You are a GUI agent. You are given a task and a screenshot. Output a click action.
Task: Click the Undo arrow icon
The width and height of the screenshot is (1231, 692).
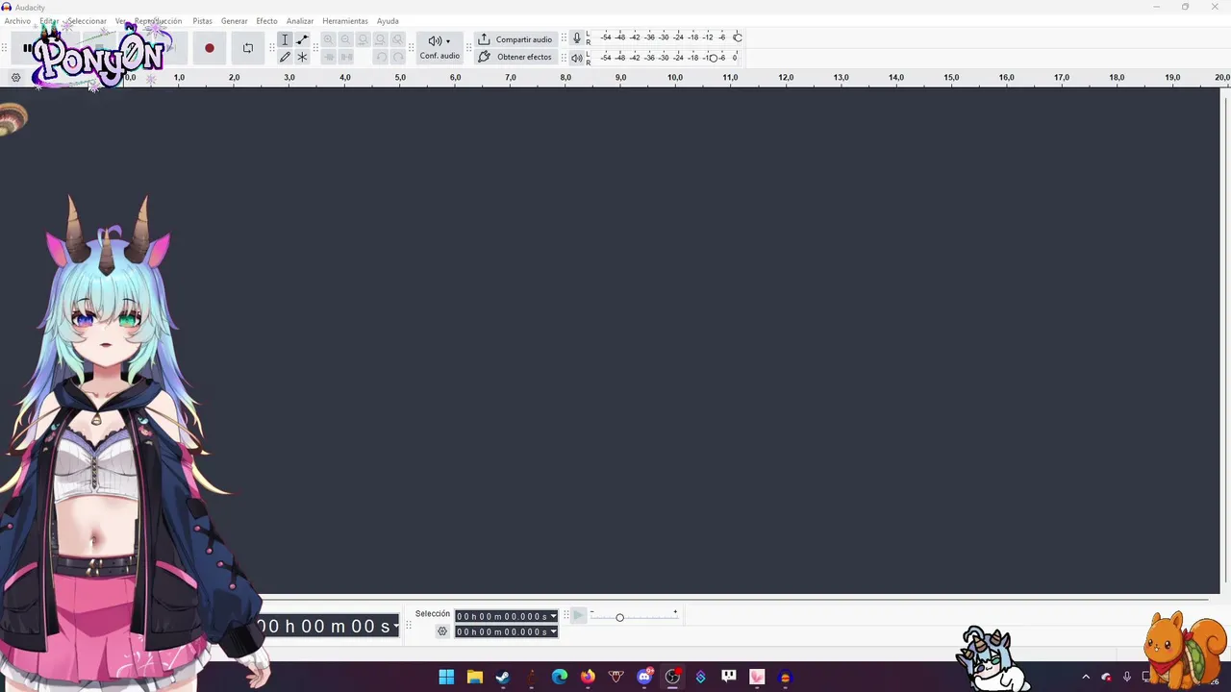click(381, 57)
